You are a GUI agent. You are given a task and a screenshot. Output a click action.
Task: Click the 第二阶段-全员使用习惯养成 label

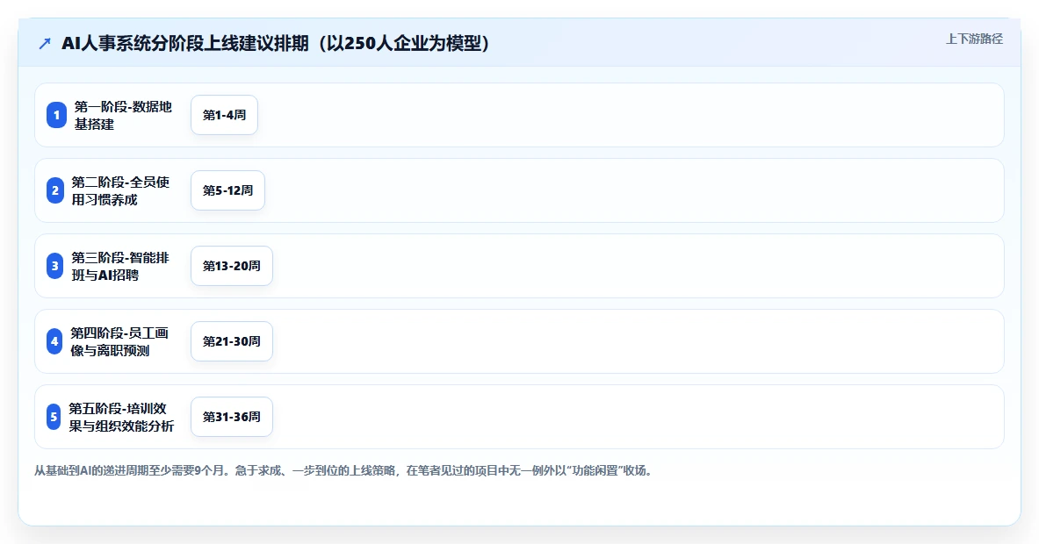pyautogui.click(x=120, y=190)
